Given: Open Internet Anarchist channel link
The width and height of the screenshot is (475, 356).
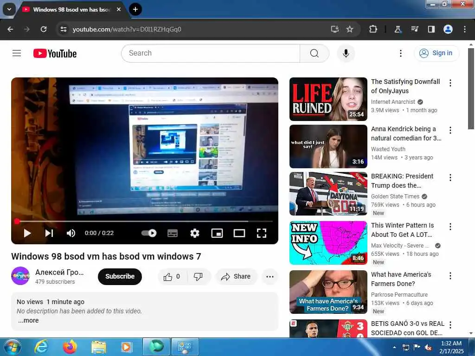Looking at the screenshot, I should 393,102.
